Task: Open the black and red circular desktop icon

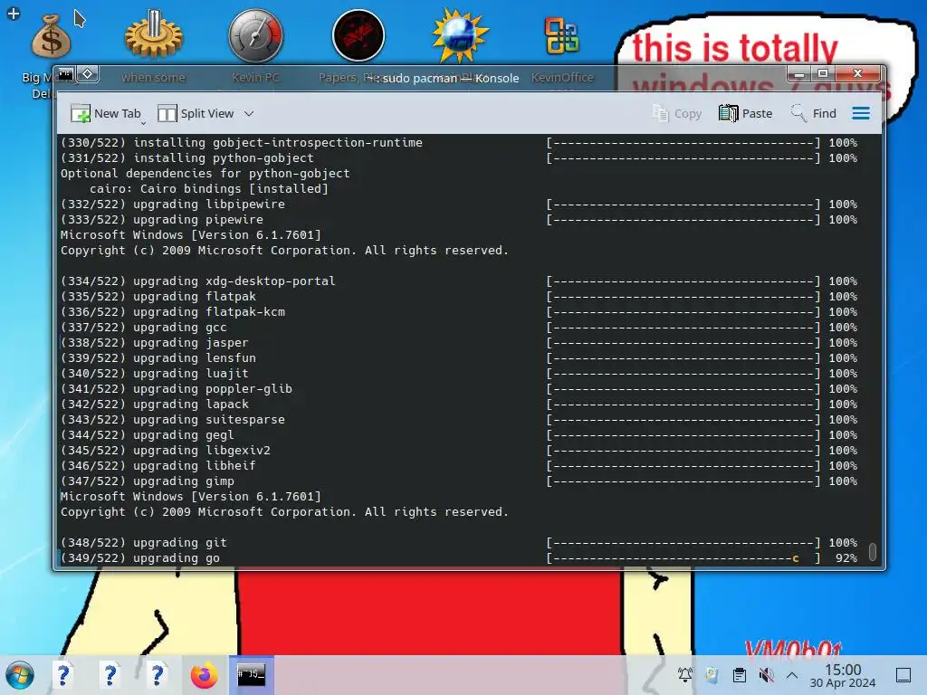Action: (358, 35)
